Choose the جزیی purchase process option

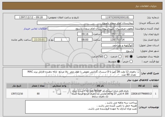[x=131, y=62]
